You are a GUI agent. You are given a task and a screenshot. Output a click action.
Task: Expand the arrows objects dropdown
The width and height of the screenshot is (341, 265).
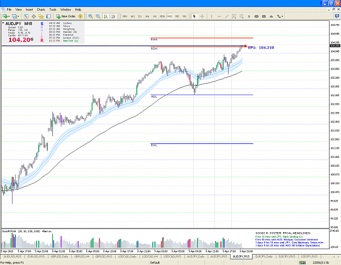[282, 16]
